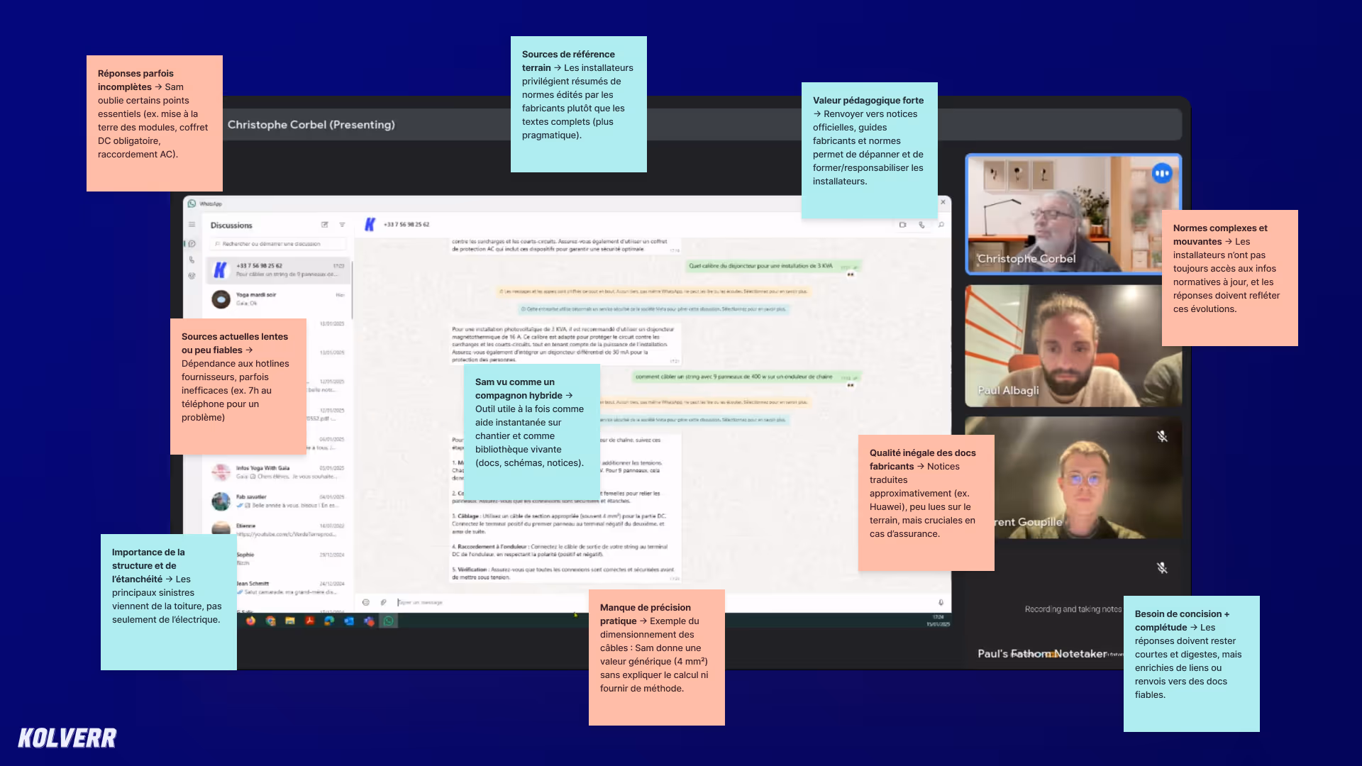The height and width of the screenshot is (766, 1362).
Task: Click the muted microphone icon on Goupille's tile
Action: 1162,436
